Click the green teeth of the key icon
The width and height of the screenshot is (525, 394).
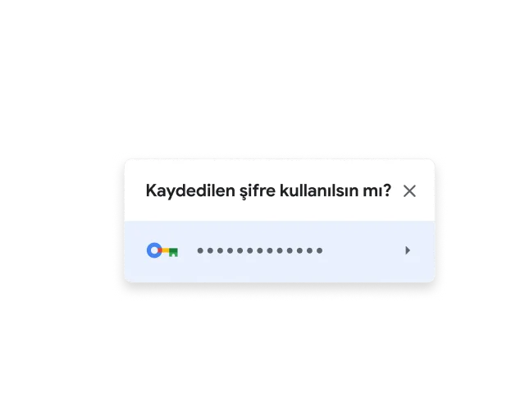click(x=173, y=253)
